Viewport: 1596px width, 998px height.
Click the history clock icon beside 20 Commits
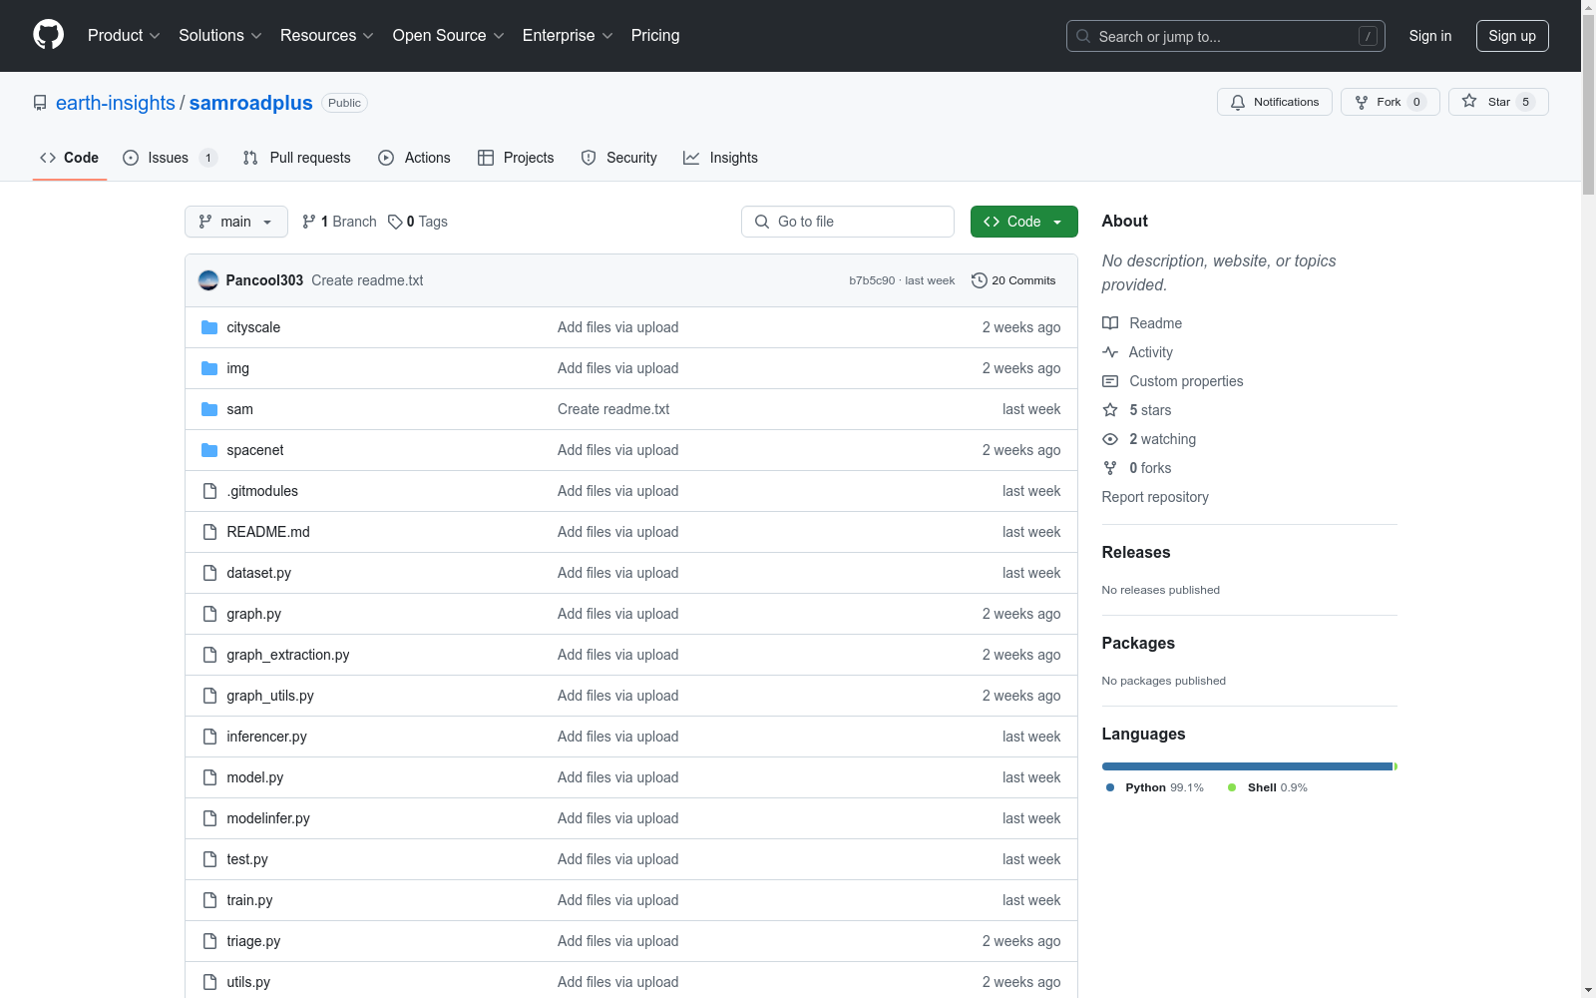980,280
